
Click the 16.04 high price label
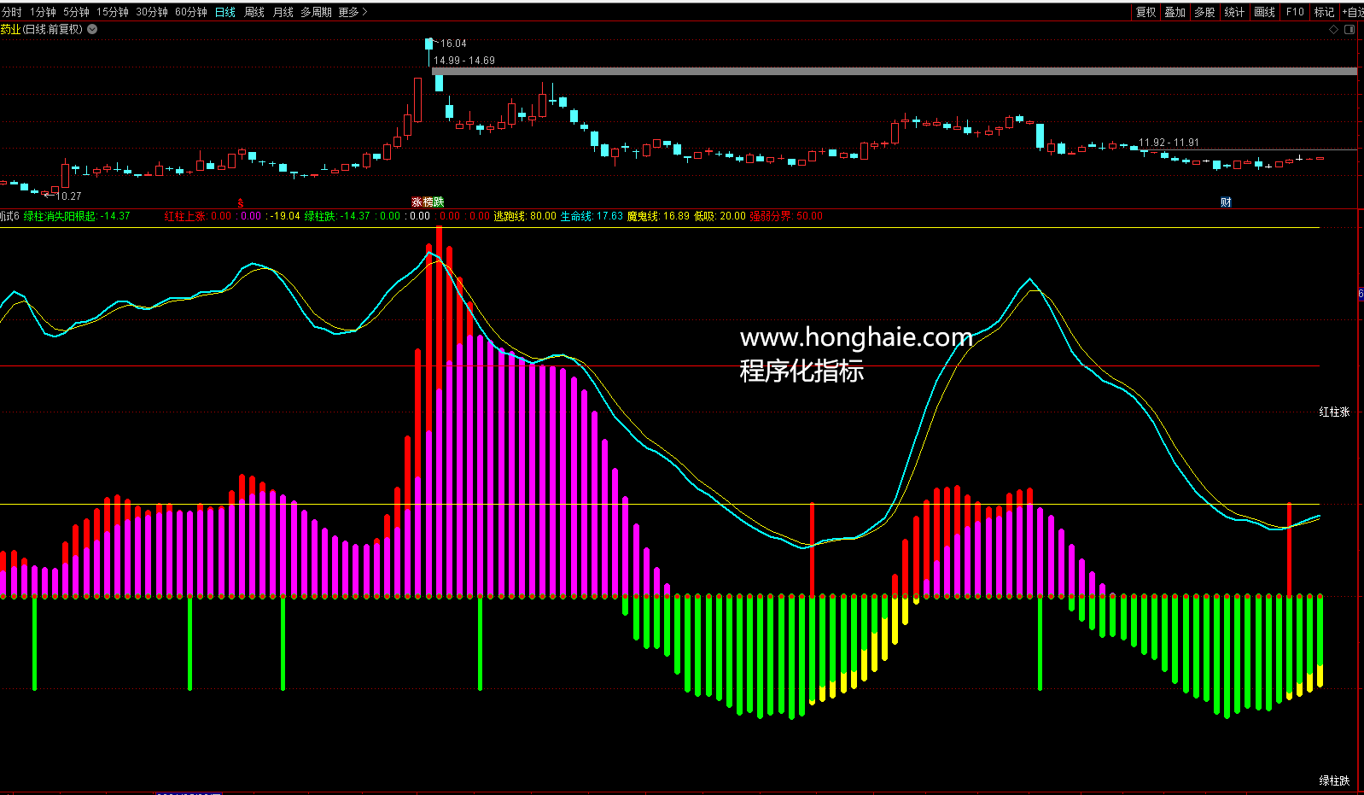point(453,44)
